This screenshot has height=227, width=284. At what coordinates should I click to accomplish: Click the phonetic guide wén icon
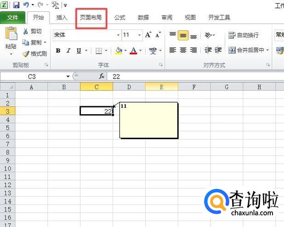click(153, 51)
